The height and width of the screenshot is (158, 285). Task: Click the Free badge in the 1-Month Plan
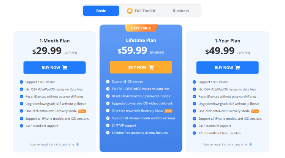82,111
